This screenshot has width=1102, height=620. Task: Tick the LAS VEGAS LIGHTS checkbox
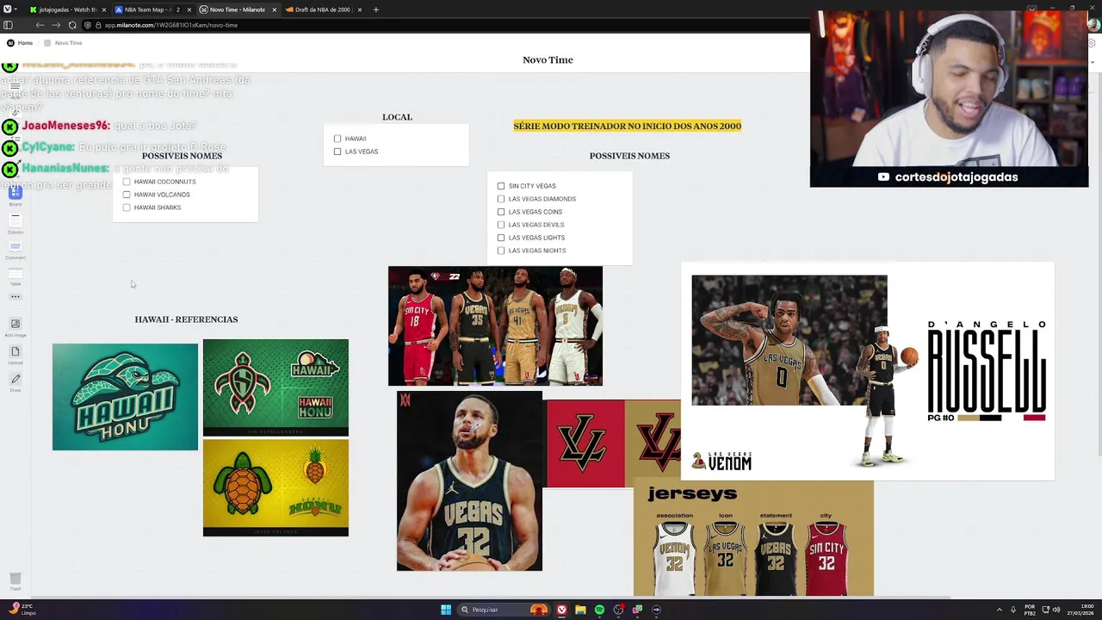[x=501, y=238]
